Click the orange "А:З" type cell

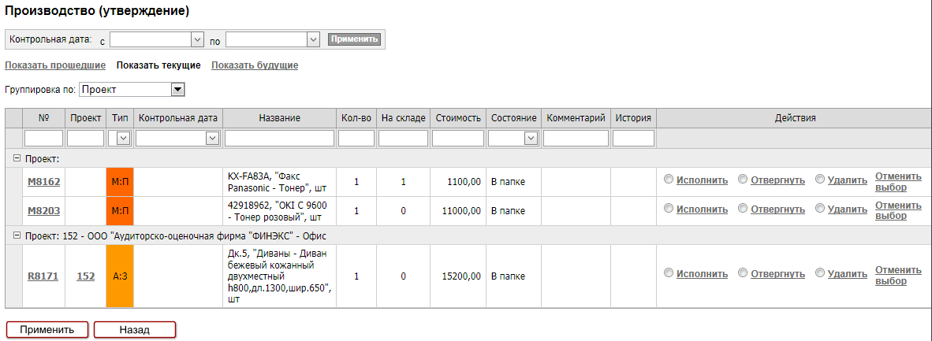(x=120, y=276)
